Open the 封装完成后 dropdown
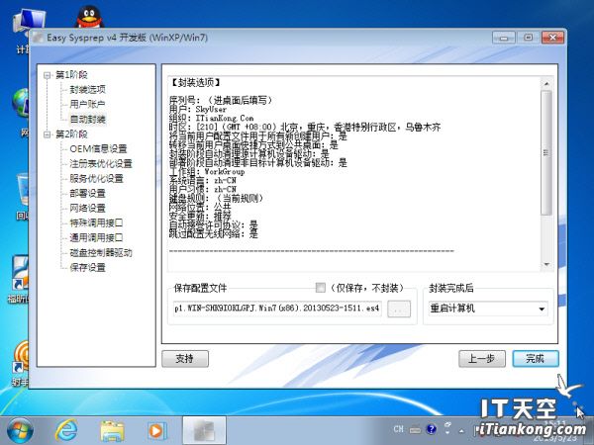This screenshot has height=445, width=594. point(488,309)
